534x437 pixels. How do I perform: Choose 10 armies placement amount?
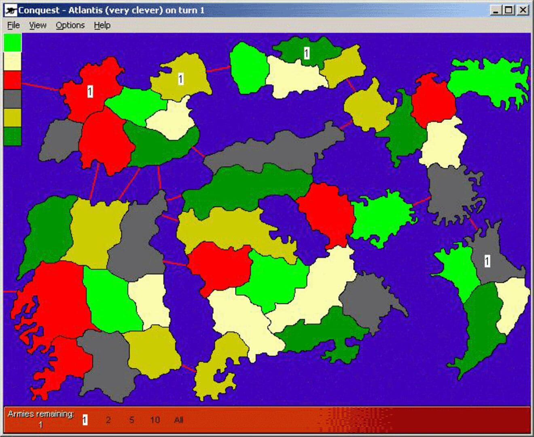(155, 420)
